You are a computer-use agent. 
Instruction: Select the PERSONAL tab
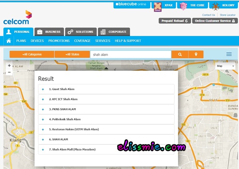pyautogui.click(x=18, y=32)
